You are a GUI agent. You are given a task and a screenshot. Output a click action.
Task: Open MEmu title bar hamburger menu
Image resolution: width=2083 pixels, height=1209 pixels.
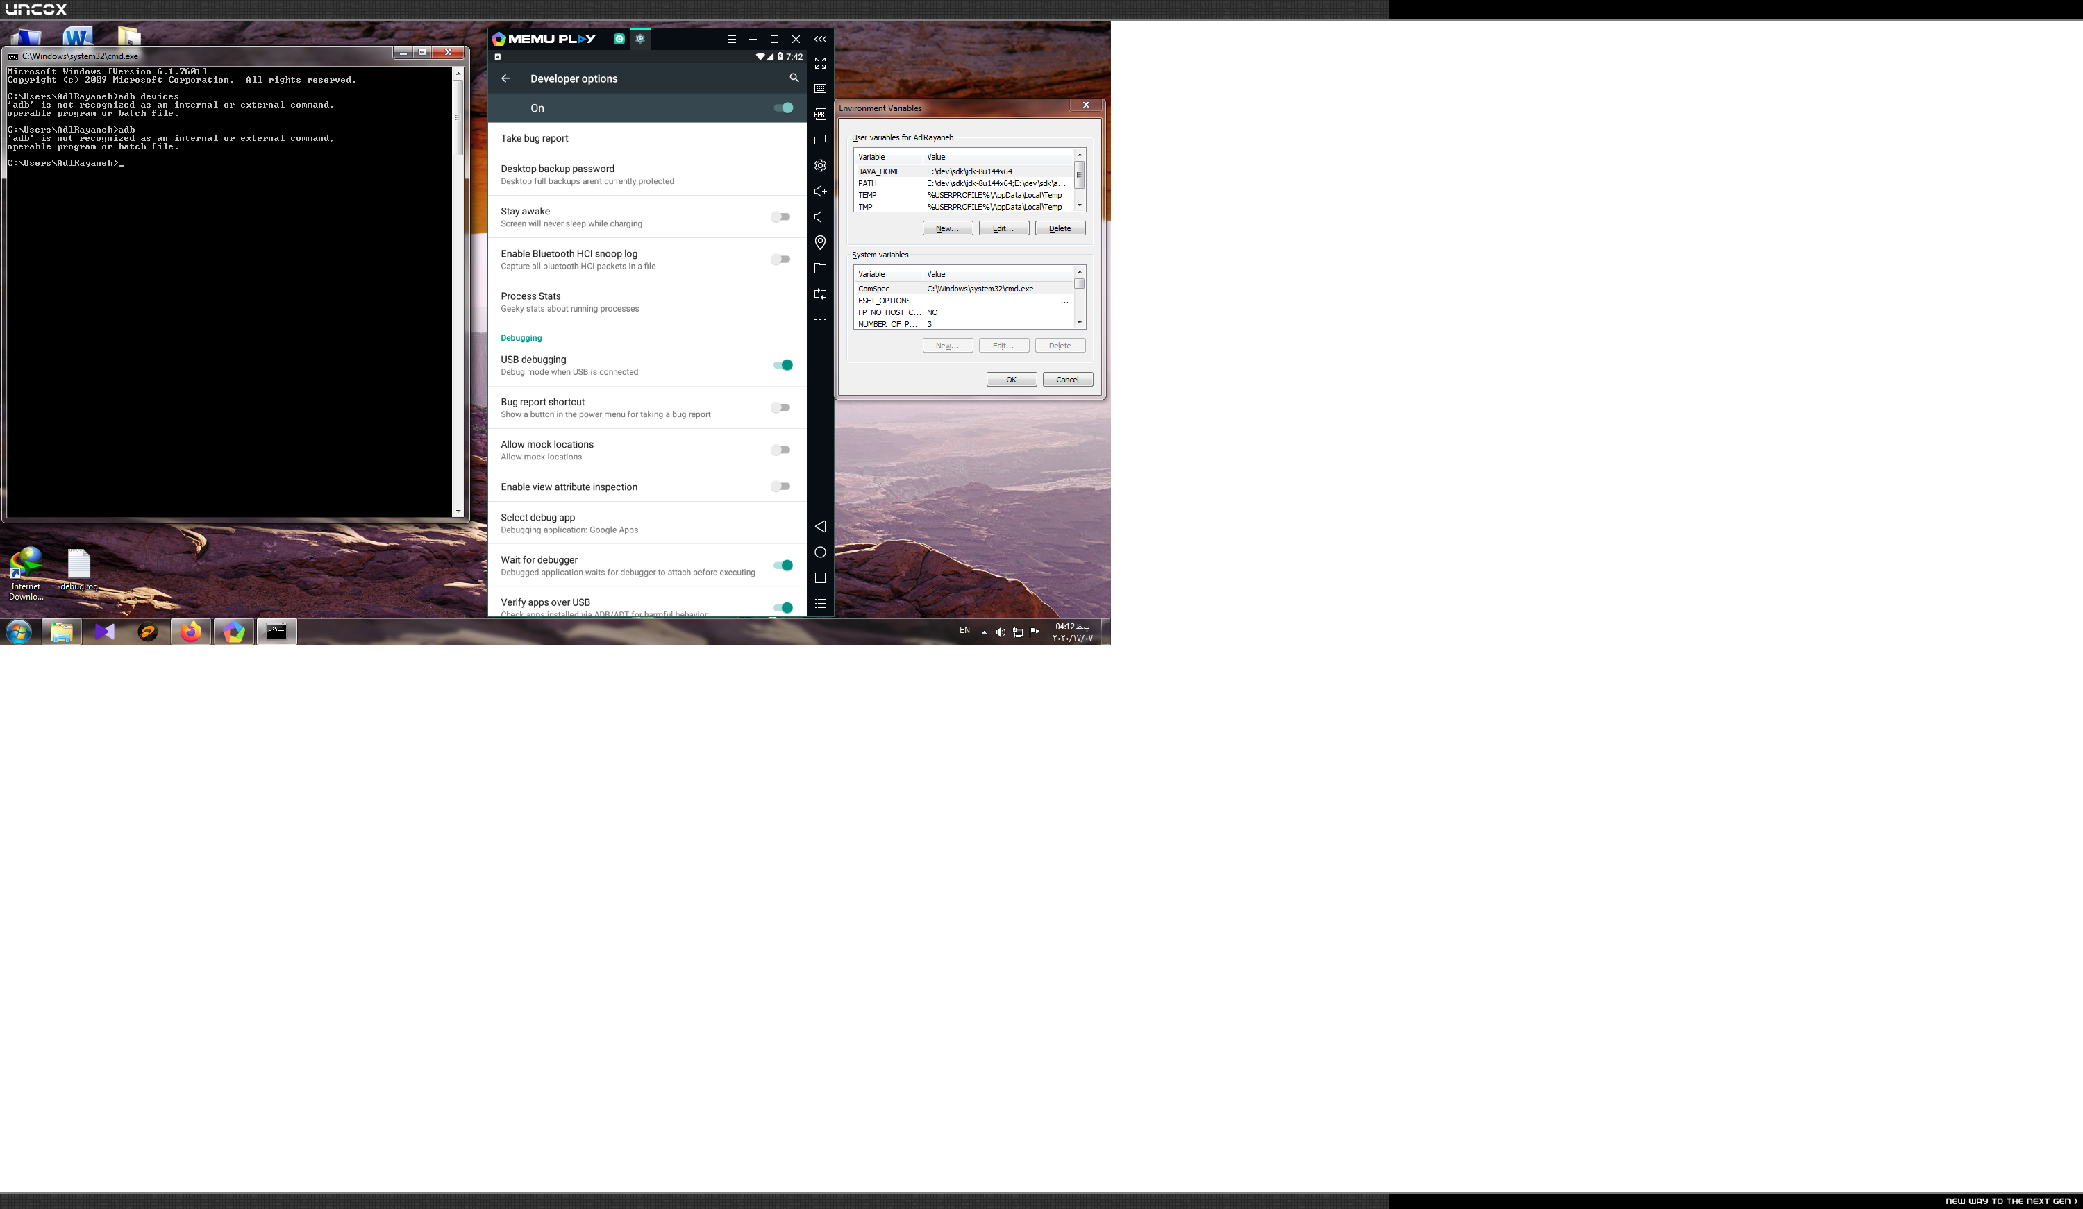click(x=732, y=39)
